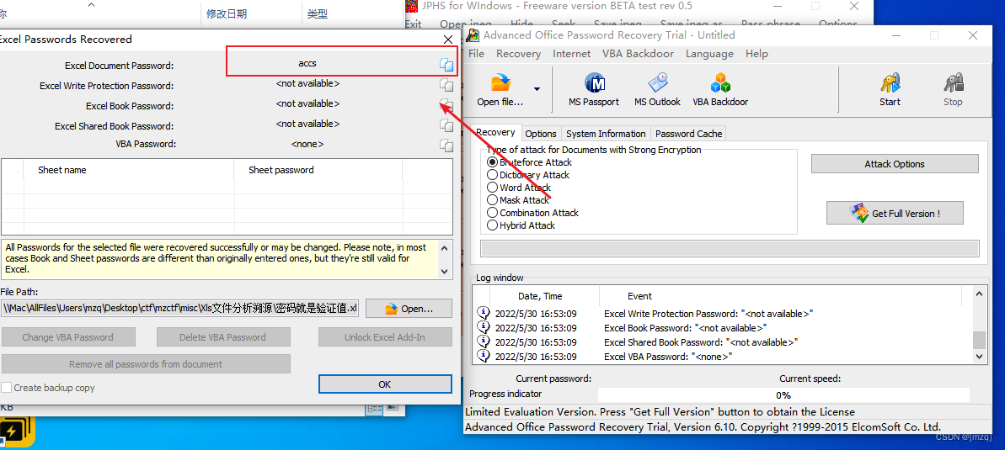Switch to the Password Cache tab
Image resolution: width=1005 pixels, height=450 pixels.
[x=688, y=134]
